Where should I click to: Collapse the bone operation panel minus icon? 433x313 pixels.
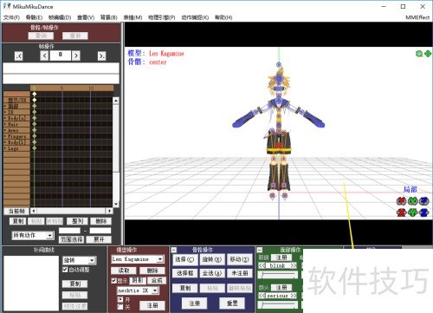(174, 250)
